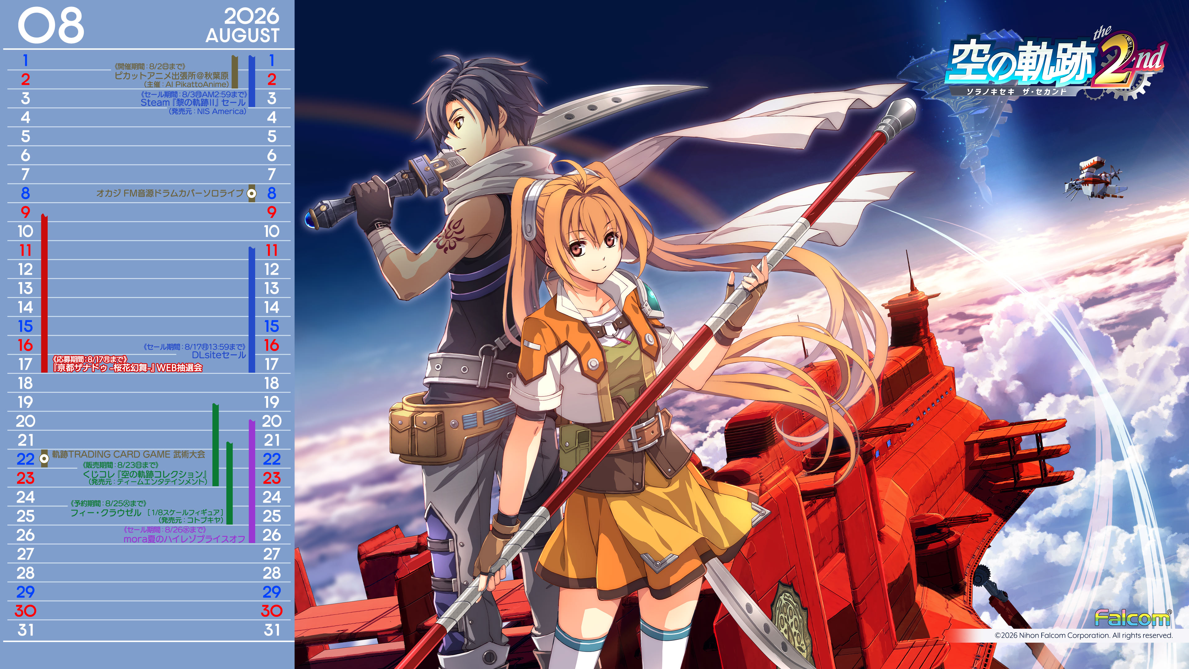The height and width of the screenshot is (669, 1189).
Task: Select the green フィー・クラウゼル preorder period bar
Action: tap(229, 483)
